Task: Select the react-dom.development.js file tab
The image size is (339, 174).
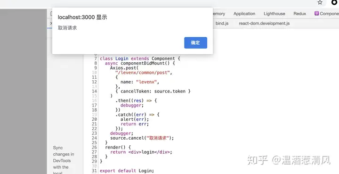Action: coord(264,24)
